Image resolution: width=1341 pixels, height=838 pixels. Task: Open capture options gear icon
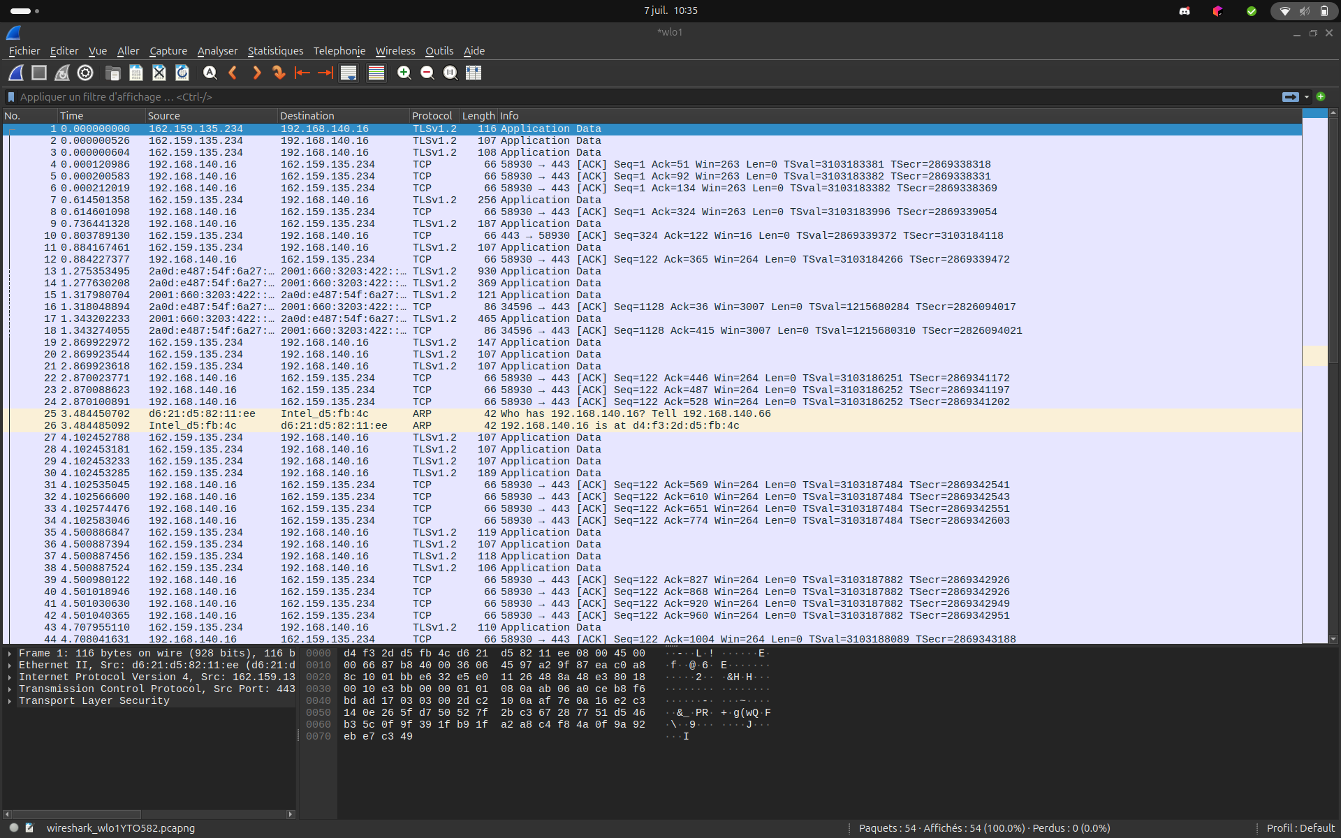tap(85, 73)
